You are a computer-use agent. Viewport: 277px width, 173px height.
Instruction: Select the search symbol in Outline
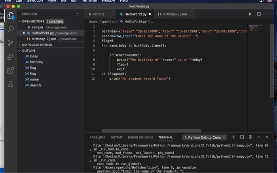[35, 85]
